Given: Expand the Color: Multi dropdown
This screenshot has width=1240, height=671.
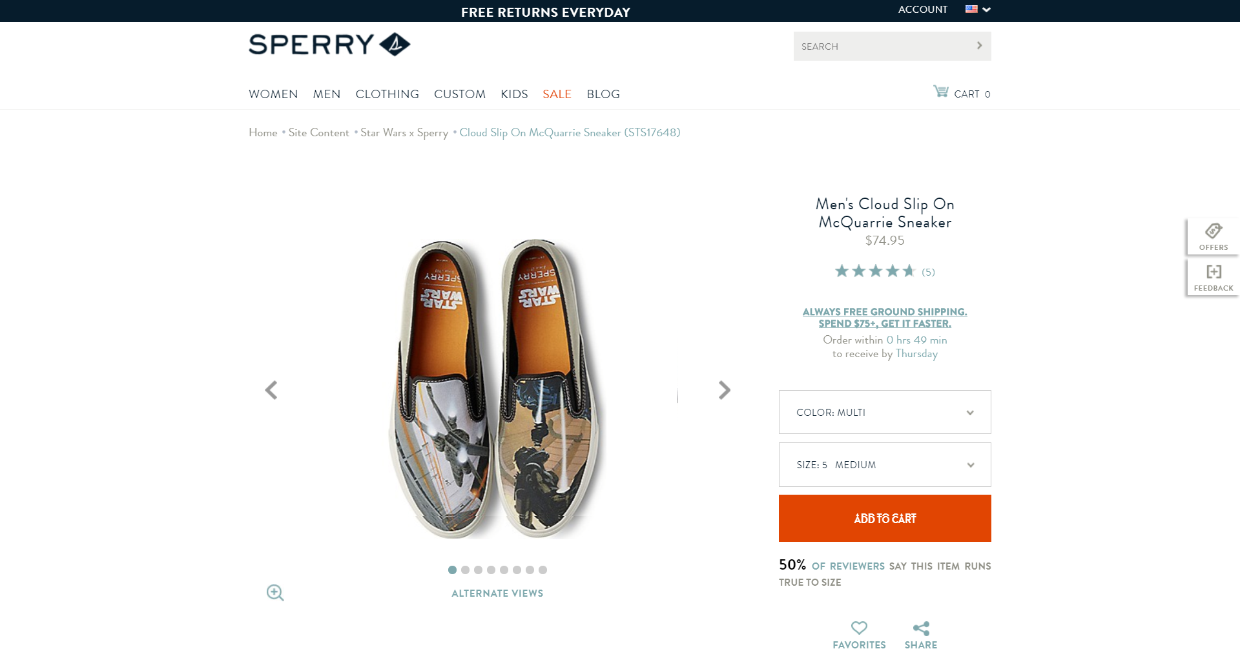Looking at the screenshot, I should coord(885,412).
